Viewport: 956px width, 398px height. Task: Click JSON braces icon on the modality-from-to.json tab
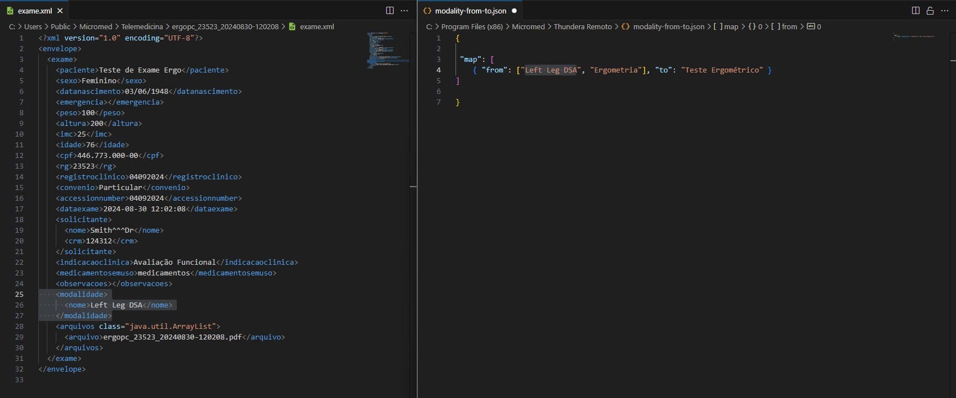[x=427, y=11]
